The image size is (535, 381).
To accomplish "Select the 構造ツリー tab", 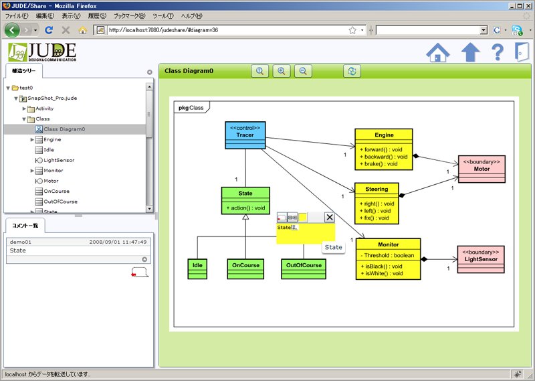I will [23, 71].
